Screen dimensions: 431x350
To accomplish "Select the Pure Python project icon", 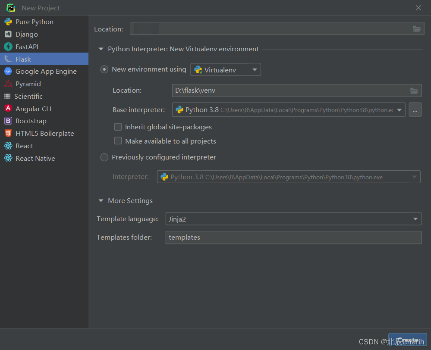I will click(x=8, y=22).
